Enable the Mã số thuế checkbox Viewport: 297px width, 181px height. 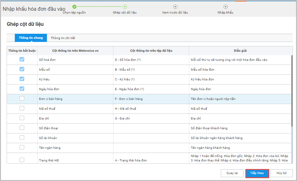[22, 108]
